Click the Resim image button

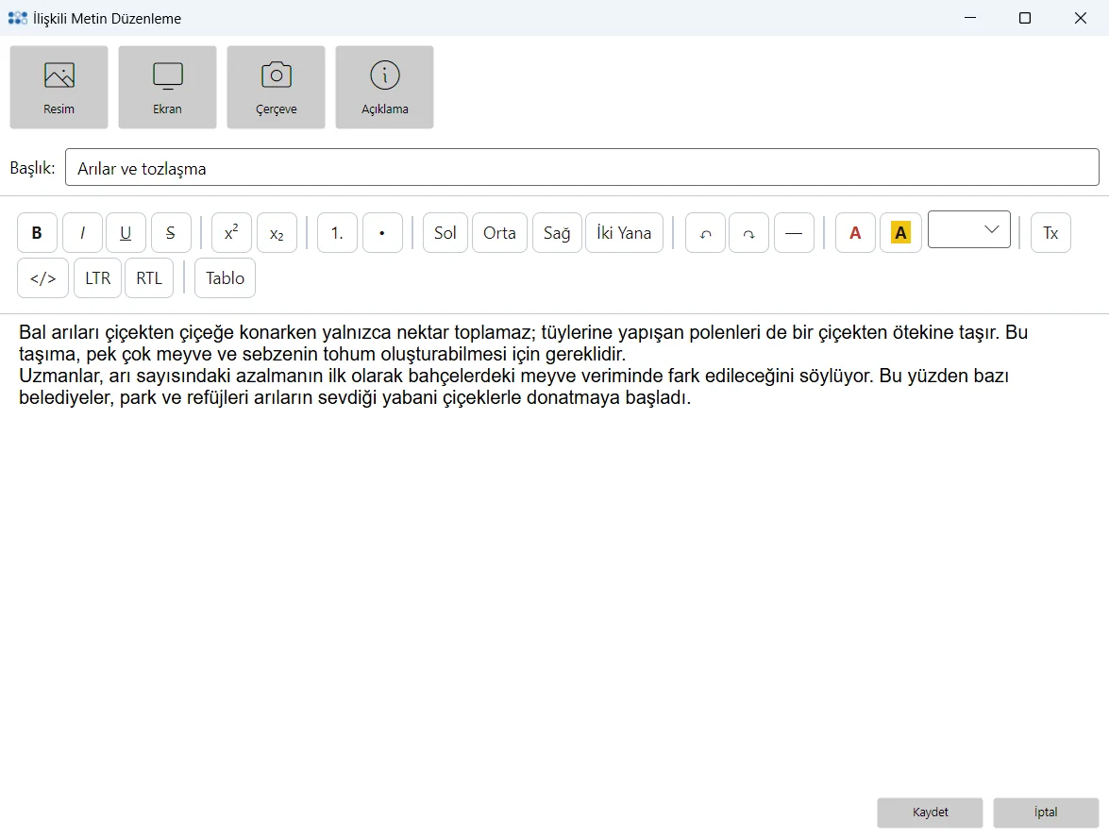pos(59,87)
